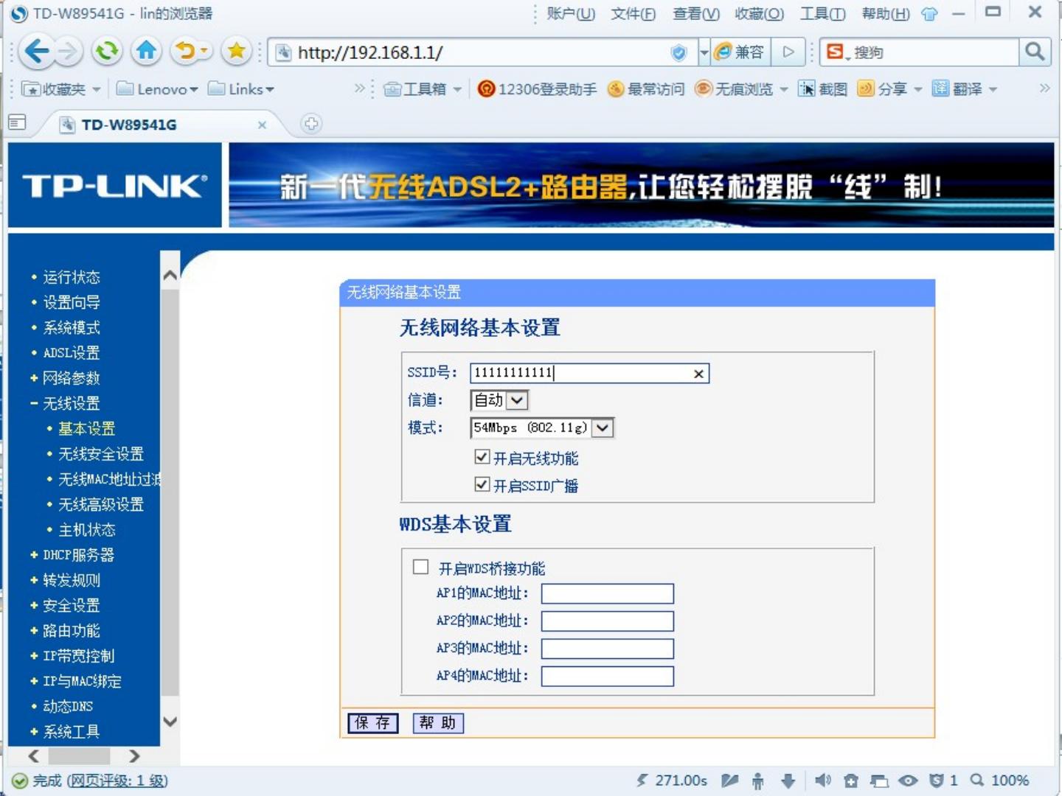Uncheck 开启无线功能 checkbox

(x=482, y=458)
